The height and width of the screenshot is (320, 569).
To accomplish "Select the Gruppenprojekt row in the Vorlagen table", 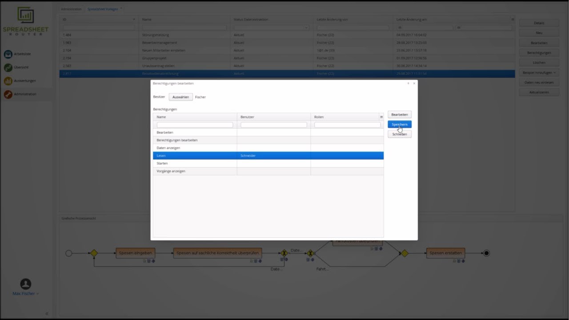I will [x=287, y=58].
